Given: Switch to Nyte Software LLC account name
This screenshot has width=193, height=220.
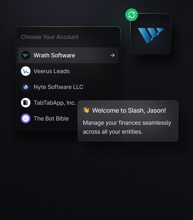Looking at the screenshot, I should 58,87.
